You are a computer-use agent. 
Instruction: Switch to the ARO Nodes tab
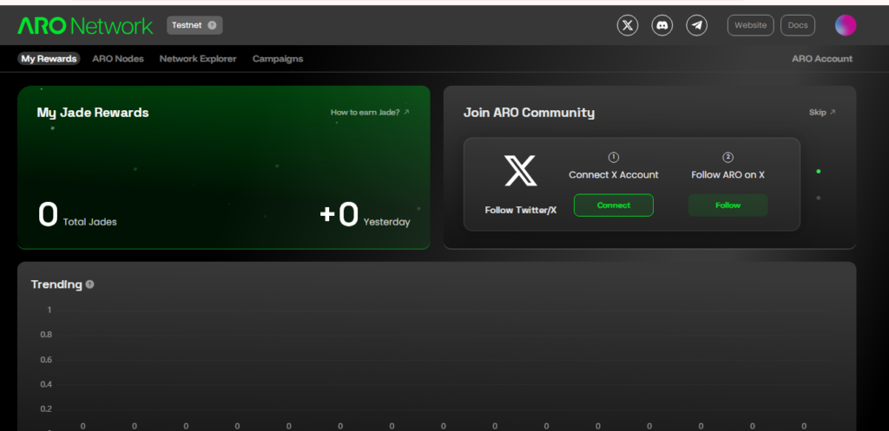118,59
